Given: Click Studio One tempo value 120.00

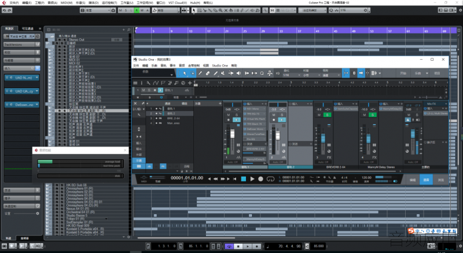Looking at the screenshot, I should tap(366, 178).
